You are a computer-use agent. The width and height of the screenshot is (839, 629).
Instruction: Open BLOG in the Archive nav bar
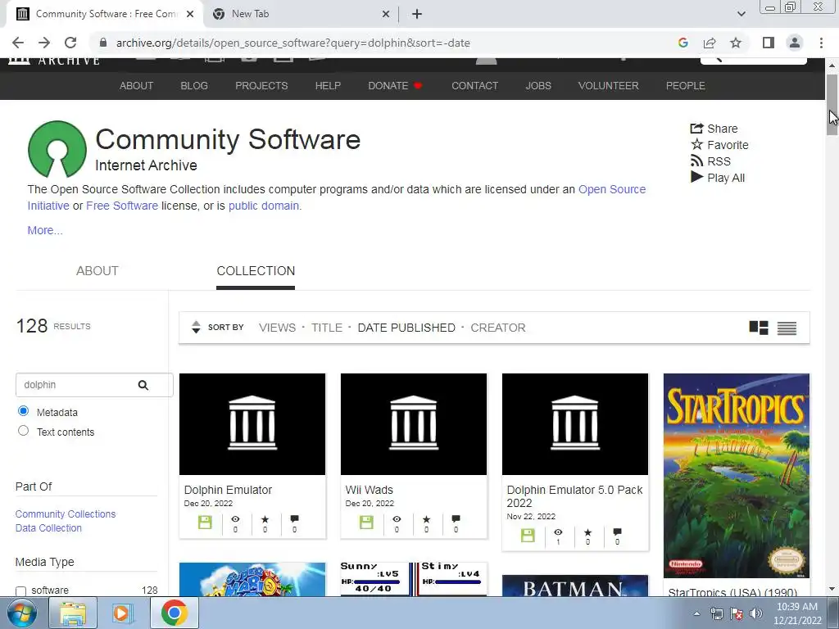click(194, 85)
